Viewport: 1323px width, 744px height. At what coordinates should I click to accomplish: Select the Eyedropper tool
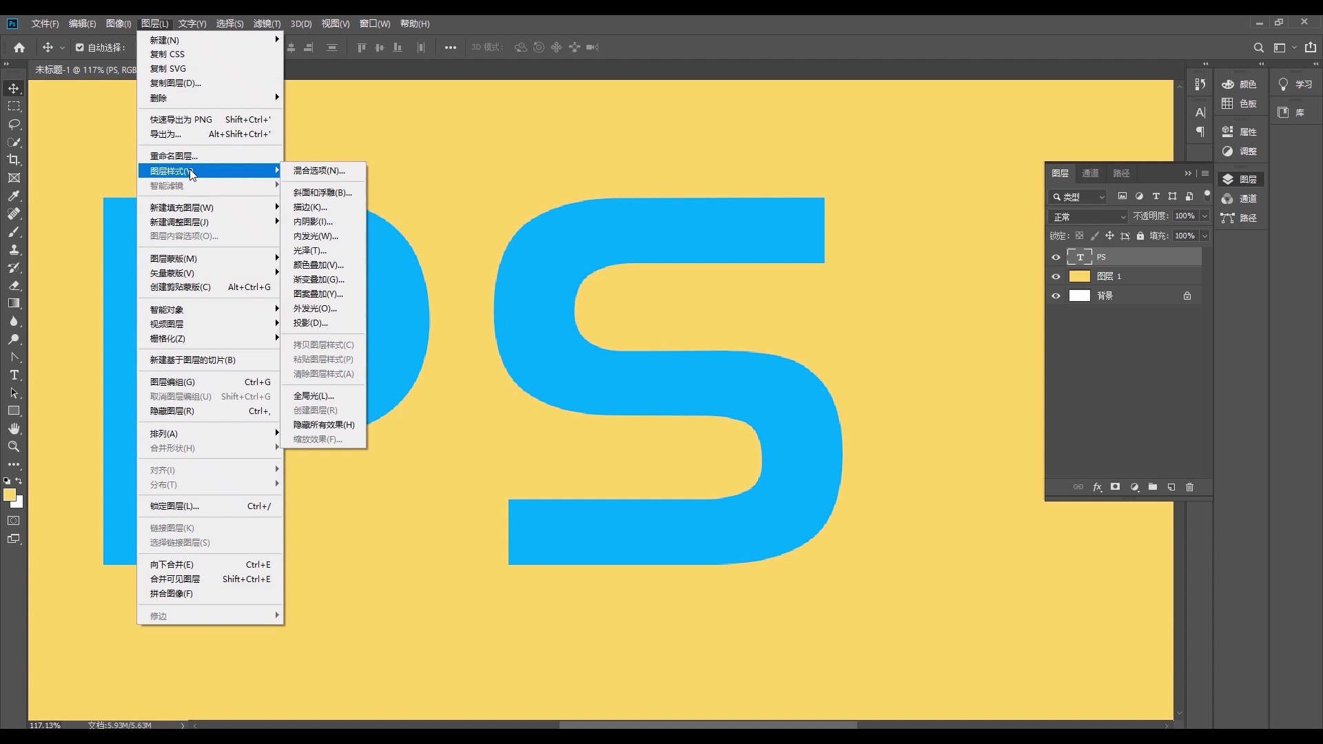pyautogui.click(x=14, y=196)
